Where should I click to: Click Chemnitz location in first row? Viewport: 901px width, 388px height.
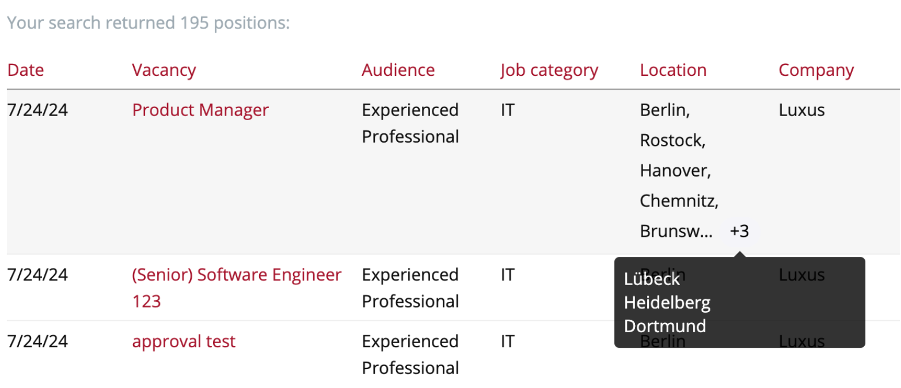[679, 201]
